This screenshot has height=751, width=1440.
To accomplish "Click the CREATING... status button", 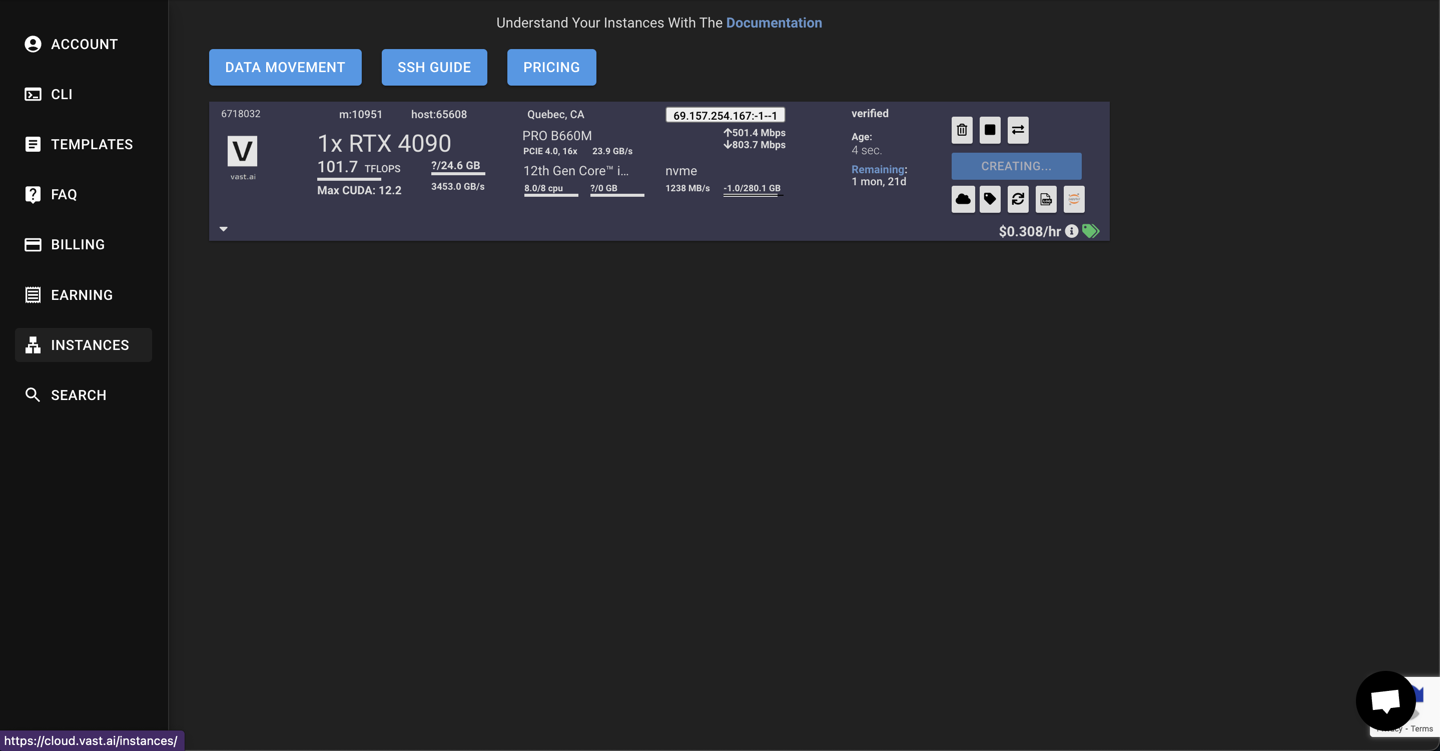I will pyautogui.click(x=1016, y=166).
